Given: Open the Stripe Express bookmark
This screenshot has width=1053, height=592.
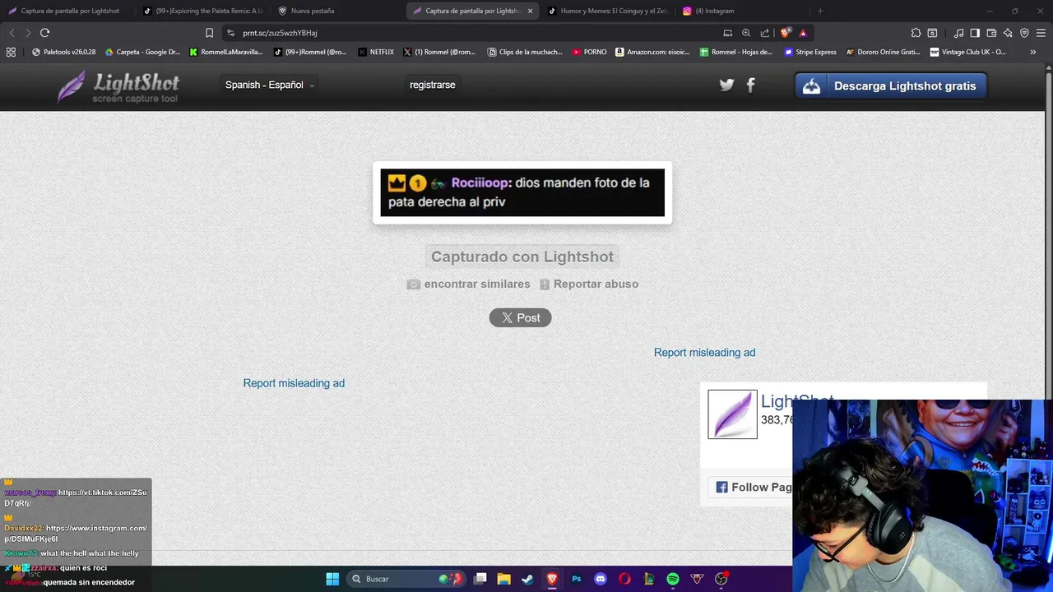Looking at the screenshot, I should coord(810,52).
